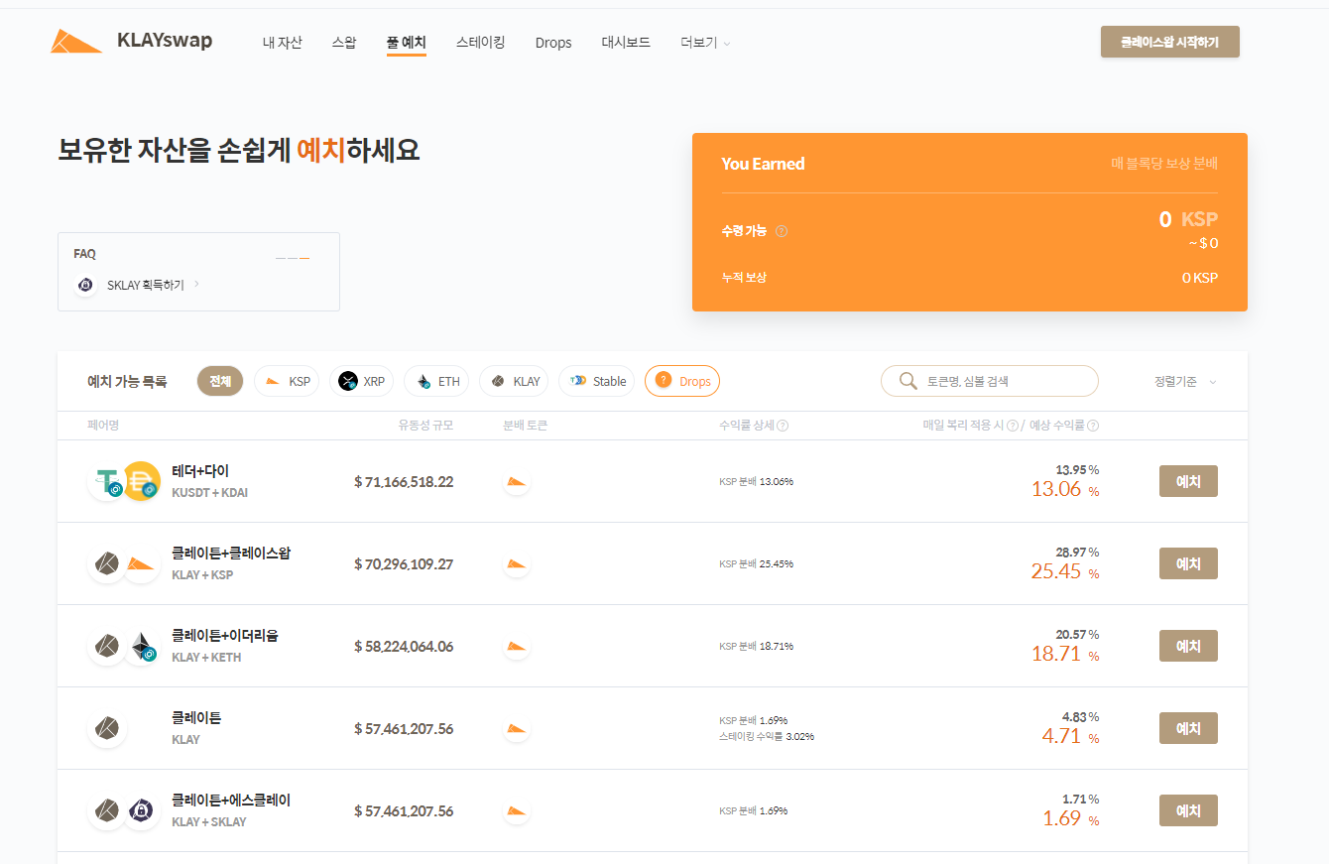Click help icon beside 매일 복리 적용 시

click(1013, 426)
